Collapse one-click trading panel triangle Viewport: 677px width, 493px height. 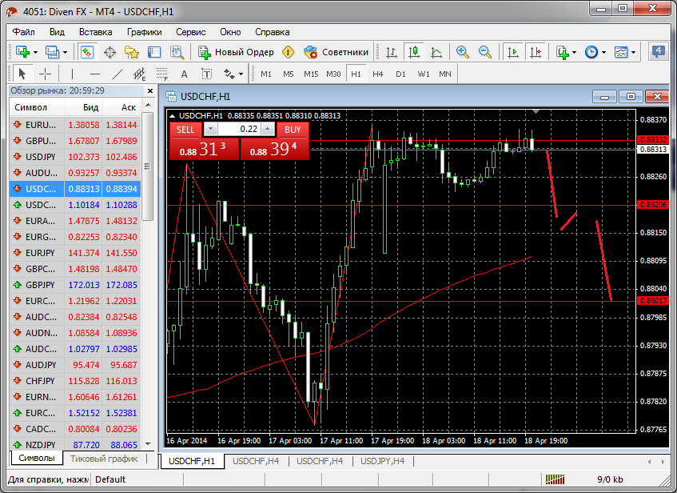click(x=173, y=116)
